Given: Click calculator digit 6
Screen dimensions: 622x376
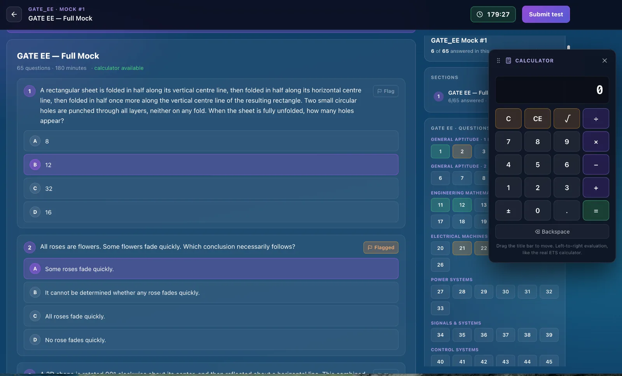Looking at the screenshot, I should click(x=567, y=165).
